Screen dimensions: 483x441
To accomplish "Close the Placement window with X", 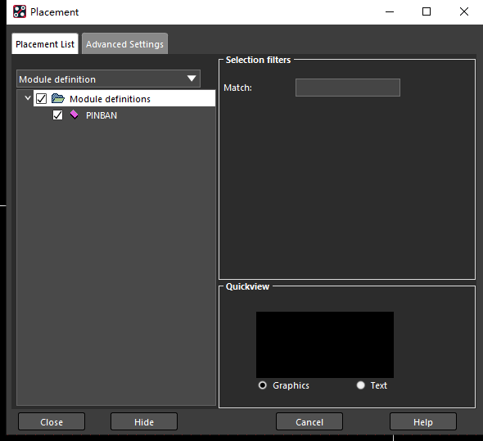I will click(464, 11).
